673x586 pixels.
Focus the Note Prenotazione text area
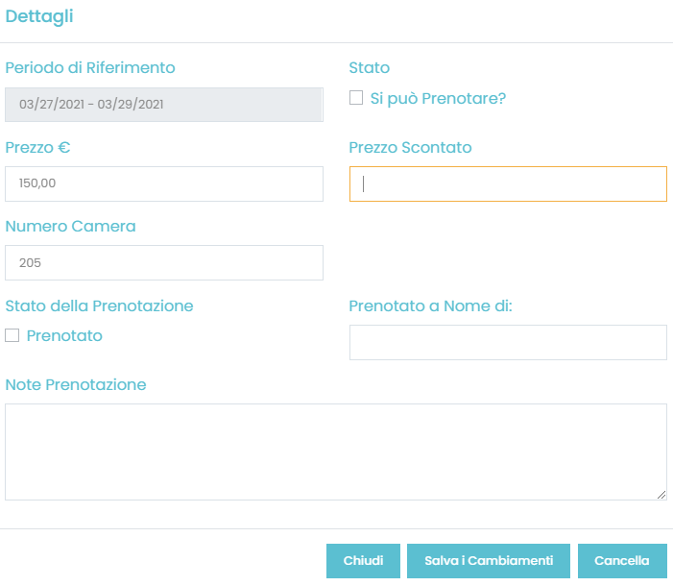pos(335,452)
